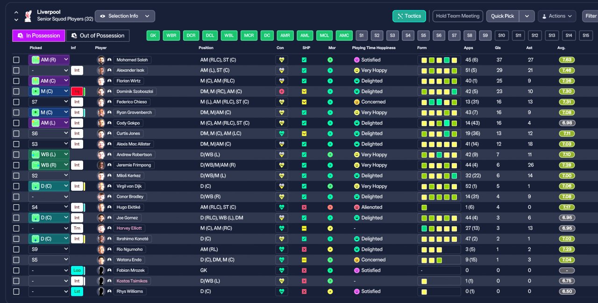
Task: Click Mohamed Salah's condition heart icon
Action: (282, 60)
